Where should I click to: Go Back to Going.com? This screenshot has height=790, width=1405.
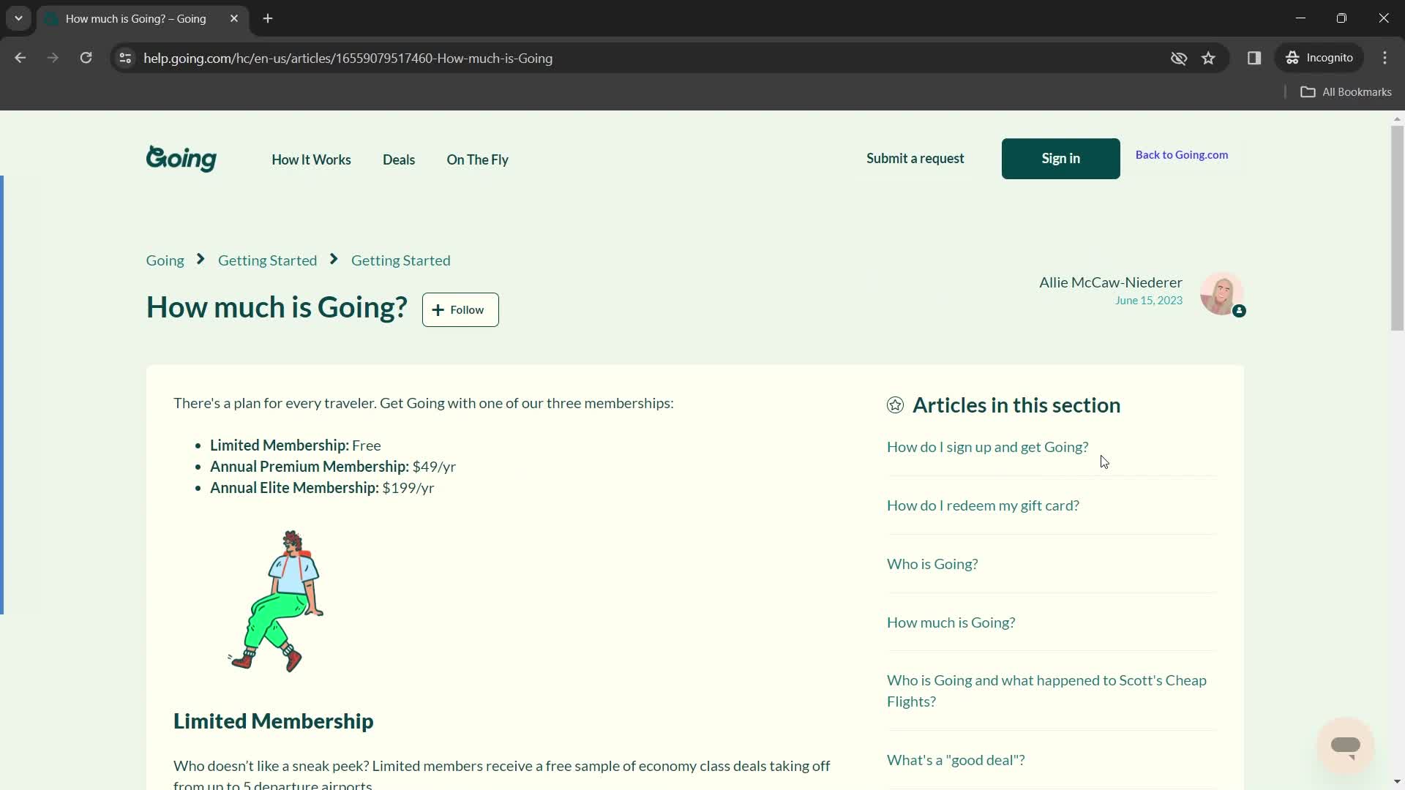[x=1182, y=154]
